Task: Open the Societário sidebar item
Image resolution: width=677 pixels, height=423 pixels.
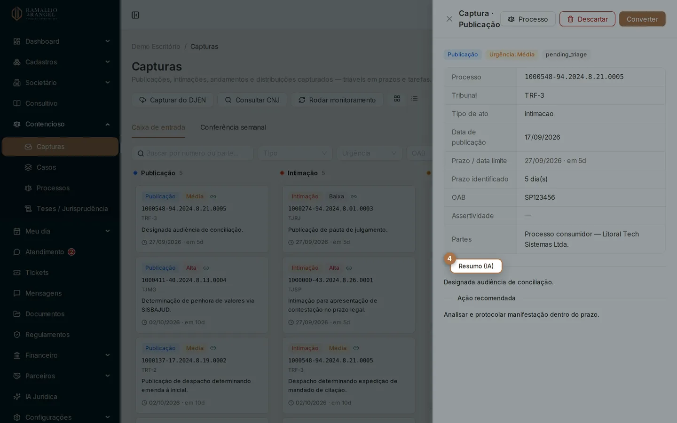Action: pyautogui.click(x=60, y=83)
